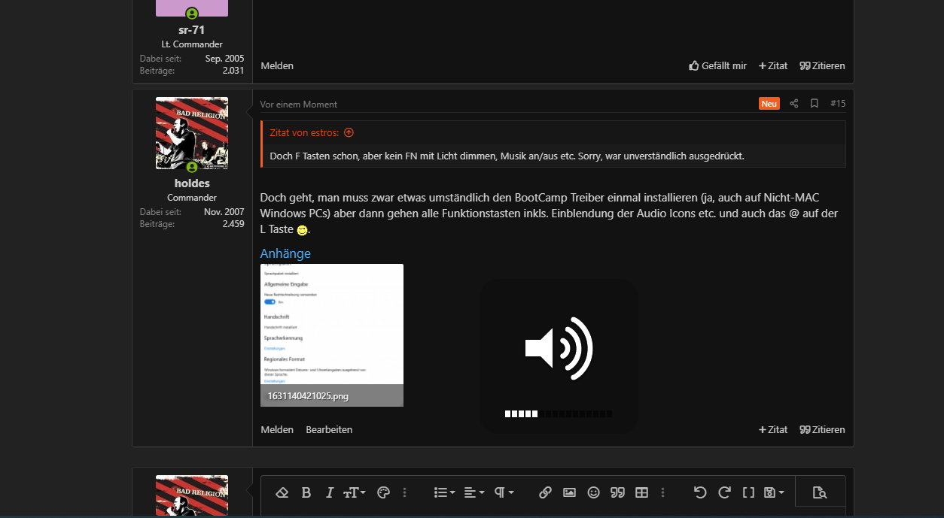Viewport: 944px width, 518px height.
Task: Open username holdes profile link
Action: [192, 183]
